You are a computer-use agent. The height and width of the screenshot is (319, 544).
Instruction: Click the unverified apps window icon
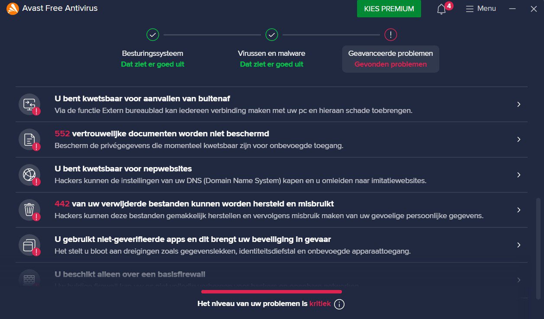click(x=29, y=245)
